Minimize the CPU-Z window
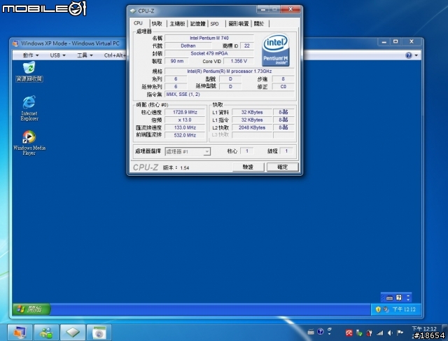 (x=263, y=9)
